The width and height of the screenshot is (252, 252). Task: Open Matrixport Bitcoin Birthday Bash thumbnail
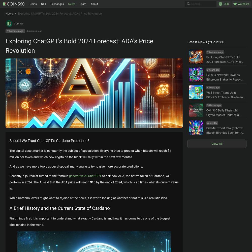click(x=196, y=128)
